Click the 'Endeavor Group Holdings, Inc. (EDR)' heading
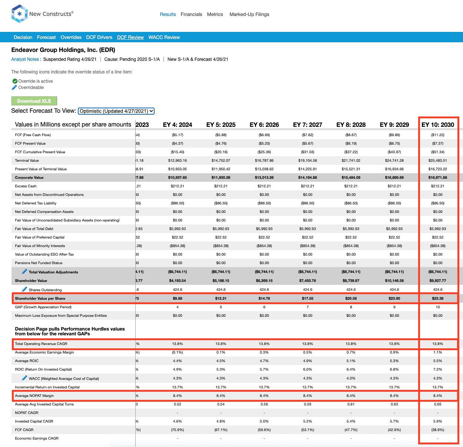The width and height of the screenshot is (463, 447). (63, 50)
